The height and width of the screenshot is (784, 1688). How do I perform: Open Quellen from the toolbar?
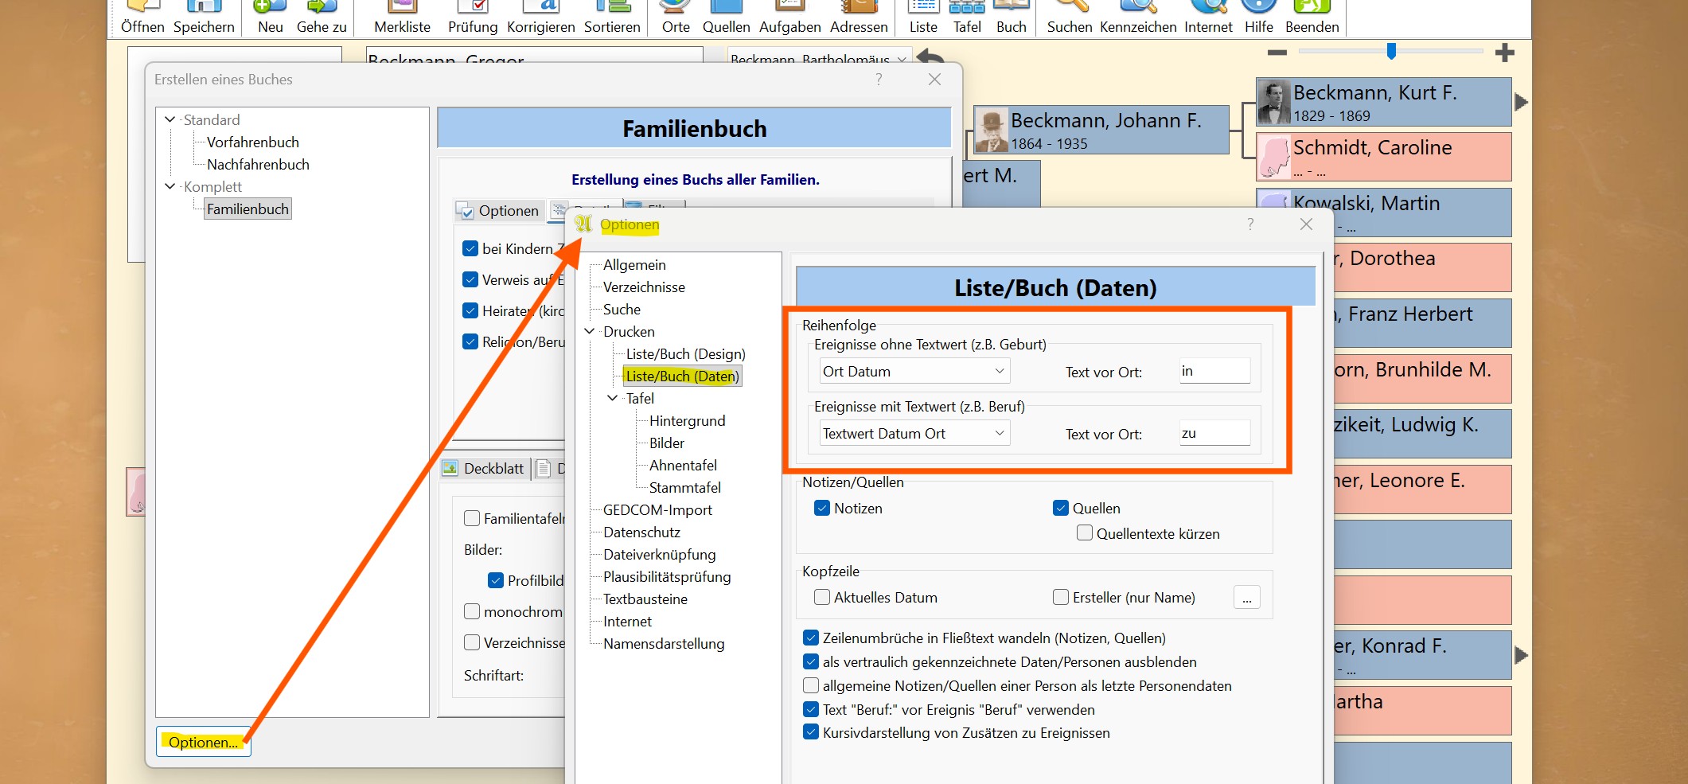726,16
